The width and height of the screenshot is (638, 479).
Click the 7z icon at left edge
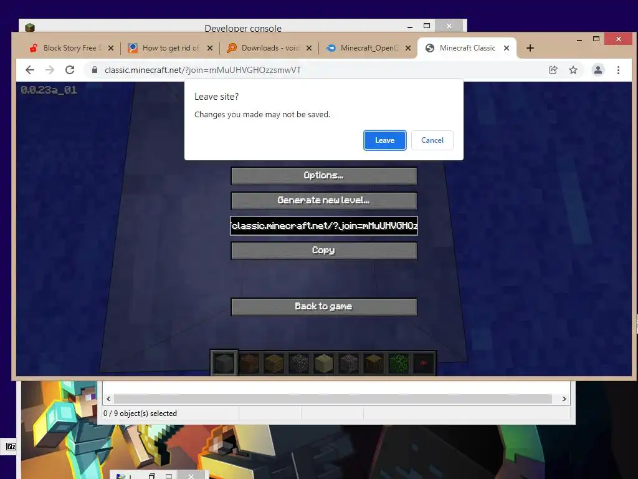11,447
